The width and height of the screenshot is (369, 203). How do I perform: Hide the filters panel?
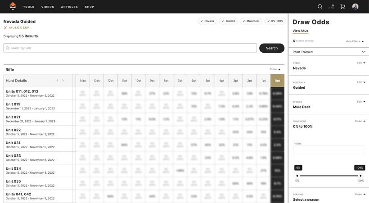point(355,41)
